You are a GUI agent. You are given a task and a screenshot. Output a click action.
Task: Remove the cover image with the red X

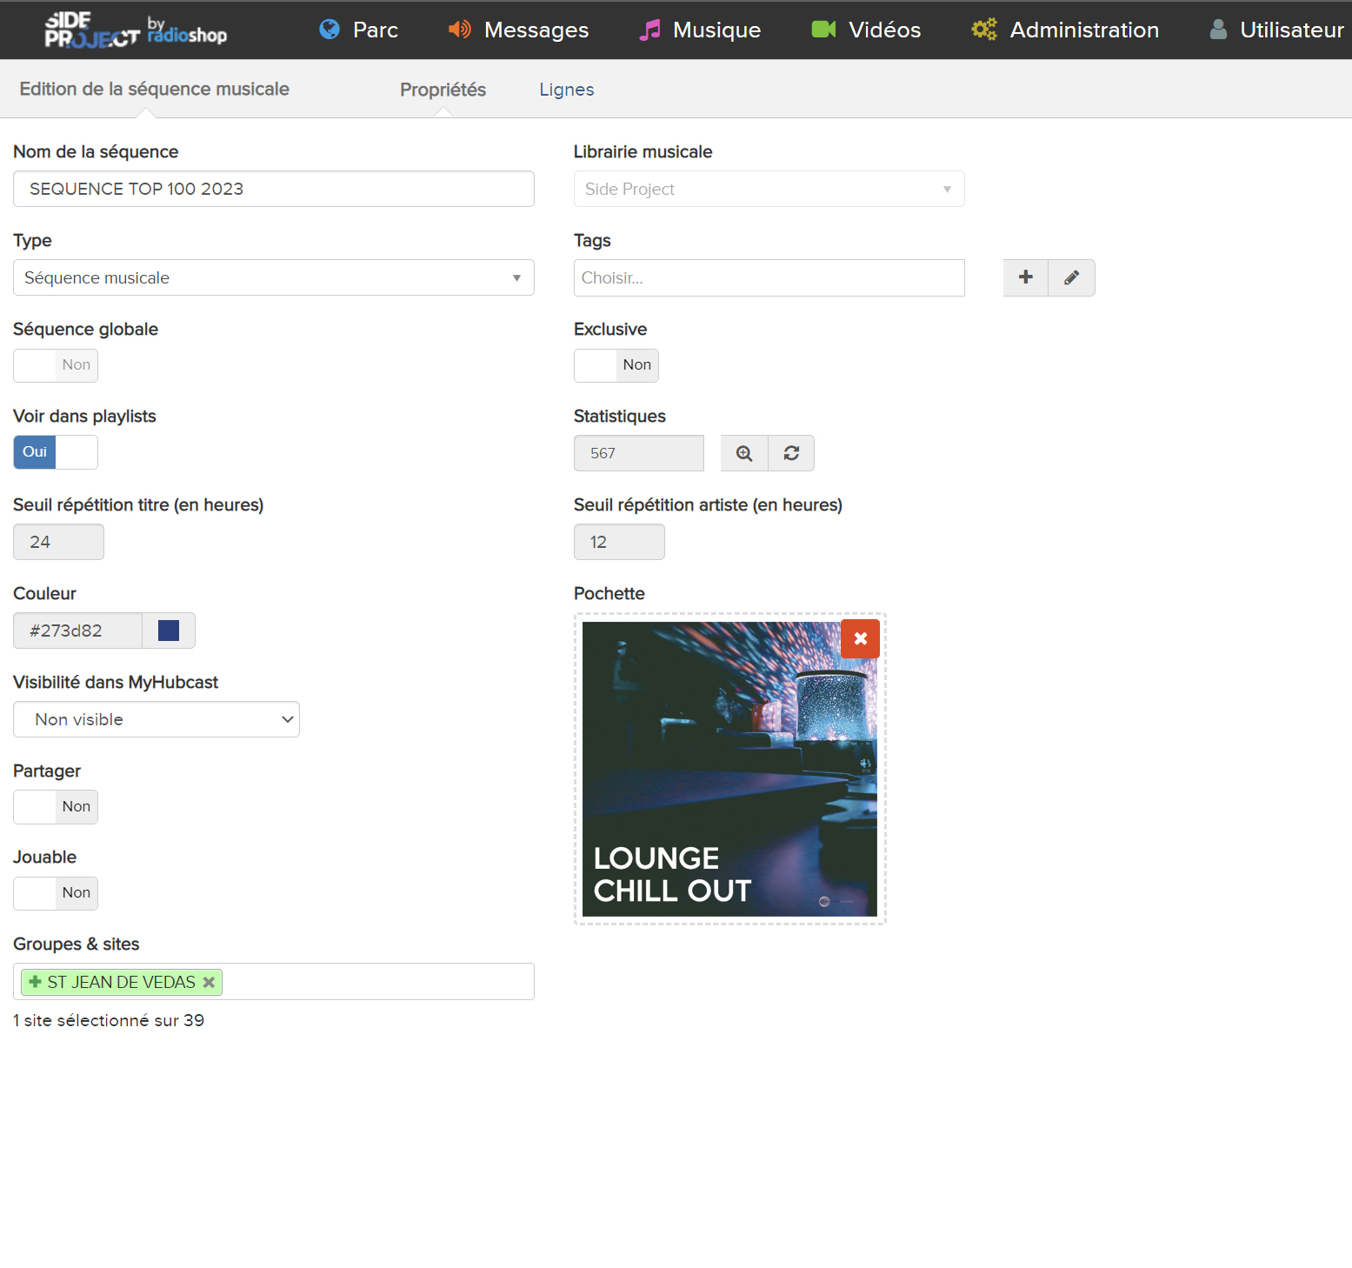(860, 638)
